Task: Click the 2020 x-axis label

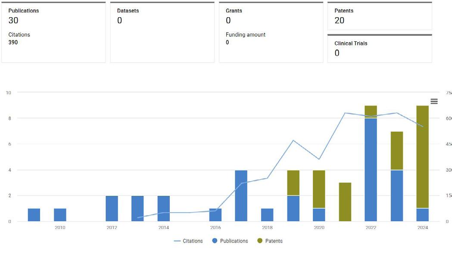Action: pos(319,228)
